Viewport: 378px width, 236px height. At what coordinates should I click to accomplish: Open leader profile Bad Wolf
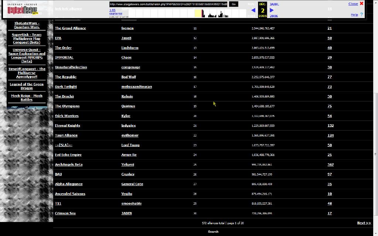click(x=128, y=77)
